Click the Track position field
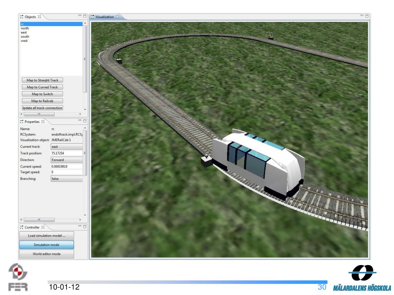Image resolution: width=394 pixels, height=295 pixels. [67, 153]
